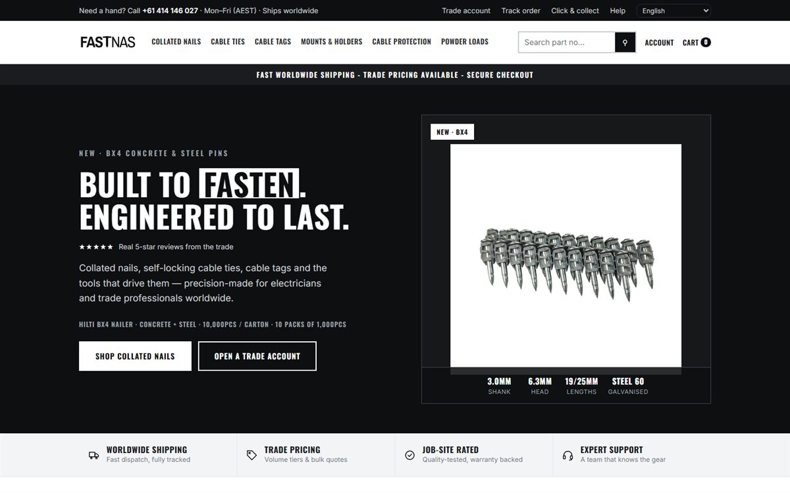Click the highlighted word FASTEN in headline
This screenshot has height=493, width=790.
(x=250, y=184)
